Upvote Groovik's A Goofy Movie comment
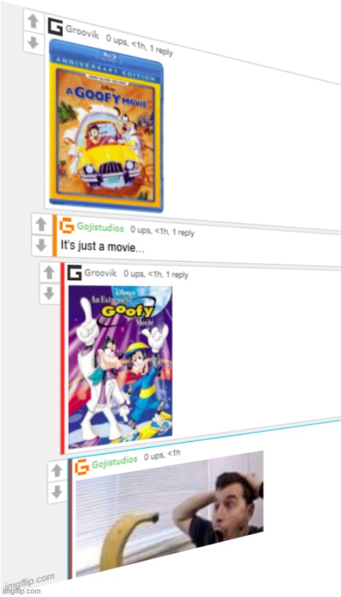 click(x=33, y=22)
